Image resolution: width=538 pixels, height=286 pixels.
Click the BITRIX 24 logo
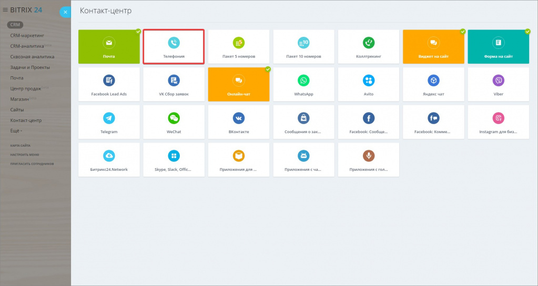pyautogui.click(x=26, y=10)
